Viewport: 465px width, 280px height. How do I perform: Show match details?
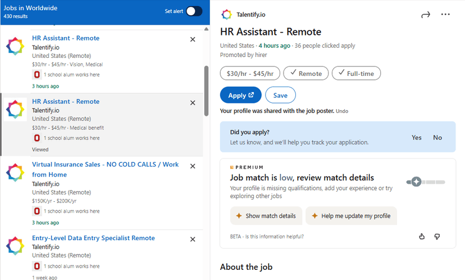266,216
